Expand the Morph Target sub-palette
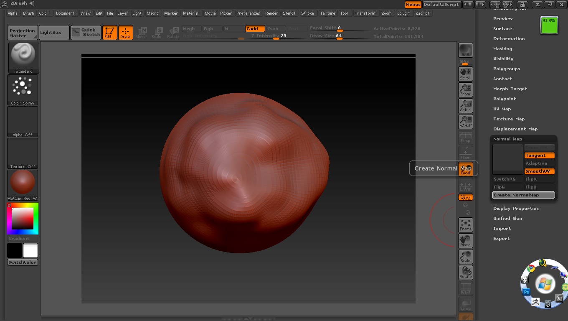 point(510,89)
